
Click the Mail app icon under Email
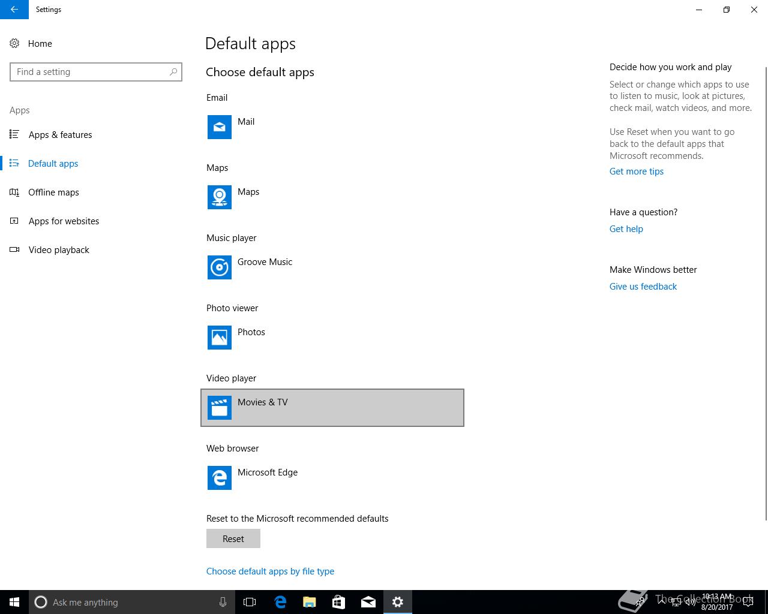[220, 127]
